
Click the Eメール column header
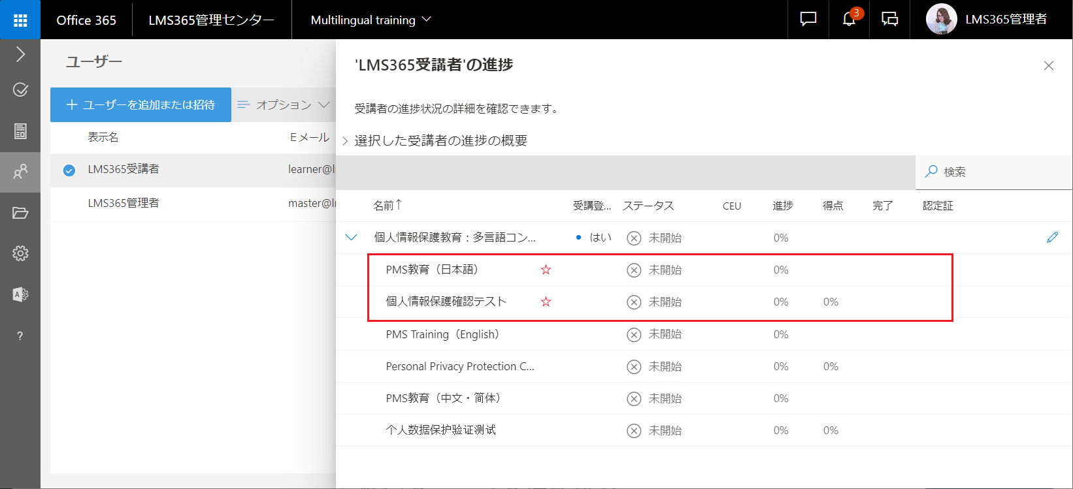[310, 137]
